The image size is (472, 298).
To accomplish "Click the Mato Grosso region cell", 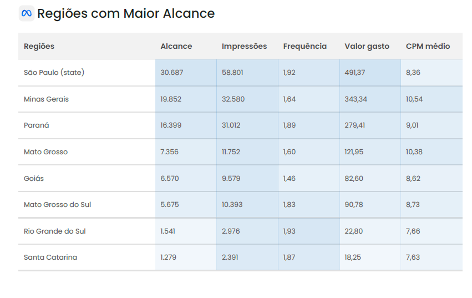I will (x=46, y=152).
